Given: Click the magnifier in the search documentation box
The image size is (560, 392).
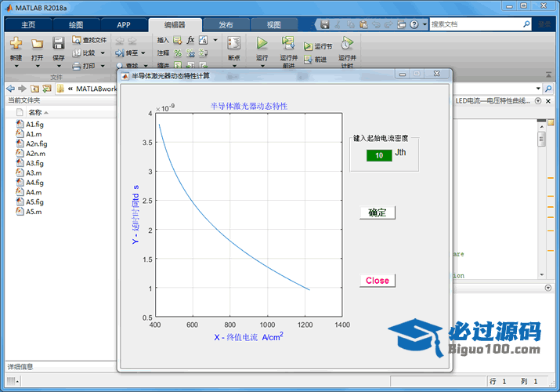Looking at the screenshot, I should coord(526,24).
